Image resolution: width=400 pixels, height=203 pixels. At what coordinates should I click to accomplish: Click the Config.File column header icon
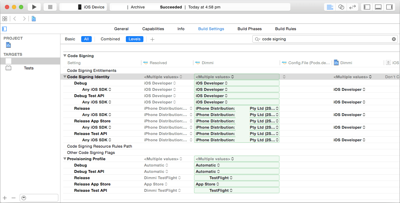tap(284, 63)
